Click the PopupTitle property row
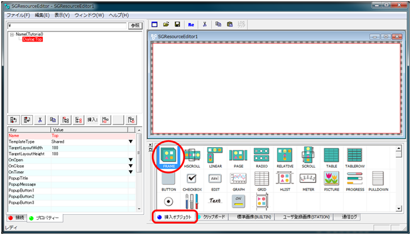 (x=72, y=178)
